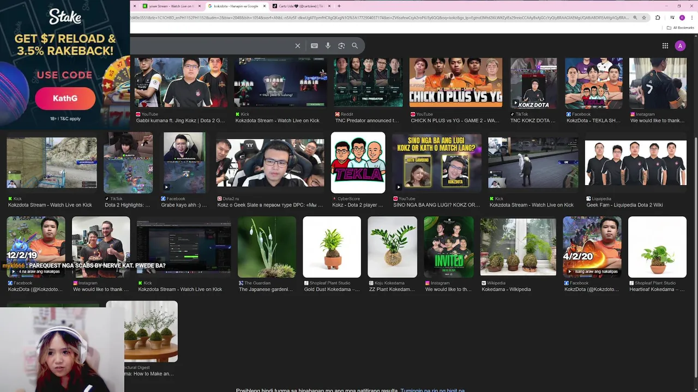
Task: Open the on-screen keyboard input tool
Action: click(314, 46)
